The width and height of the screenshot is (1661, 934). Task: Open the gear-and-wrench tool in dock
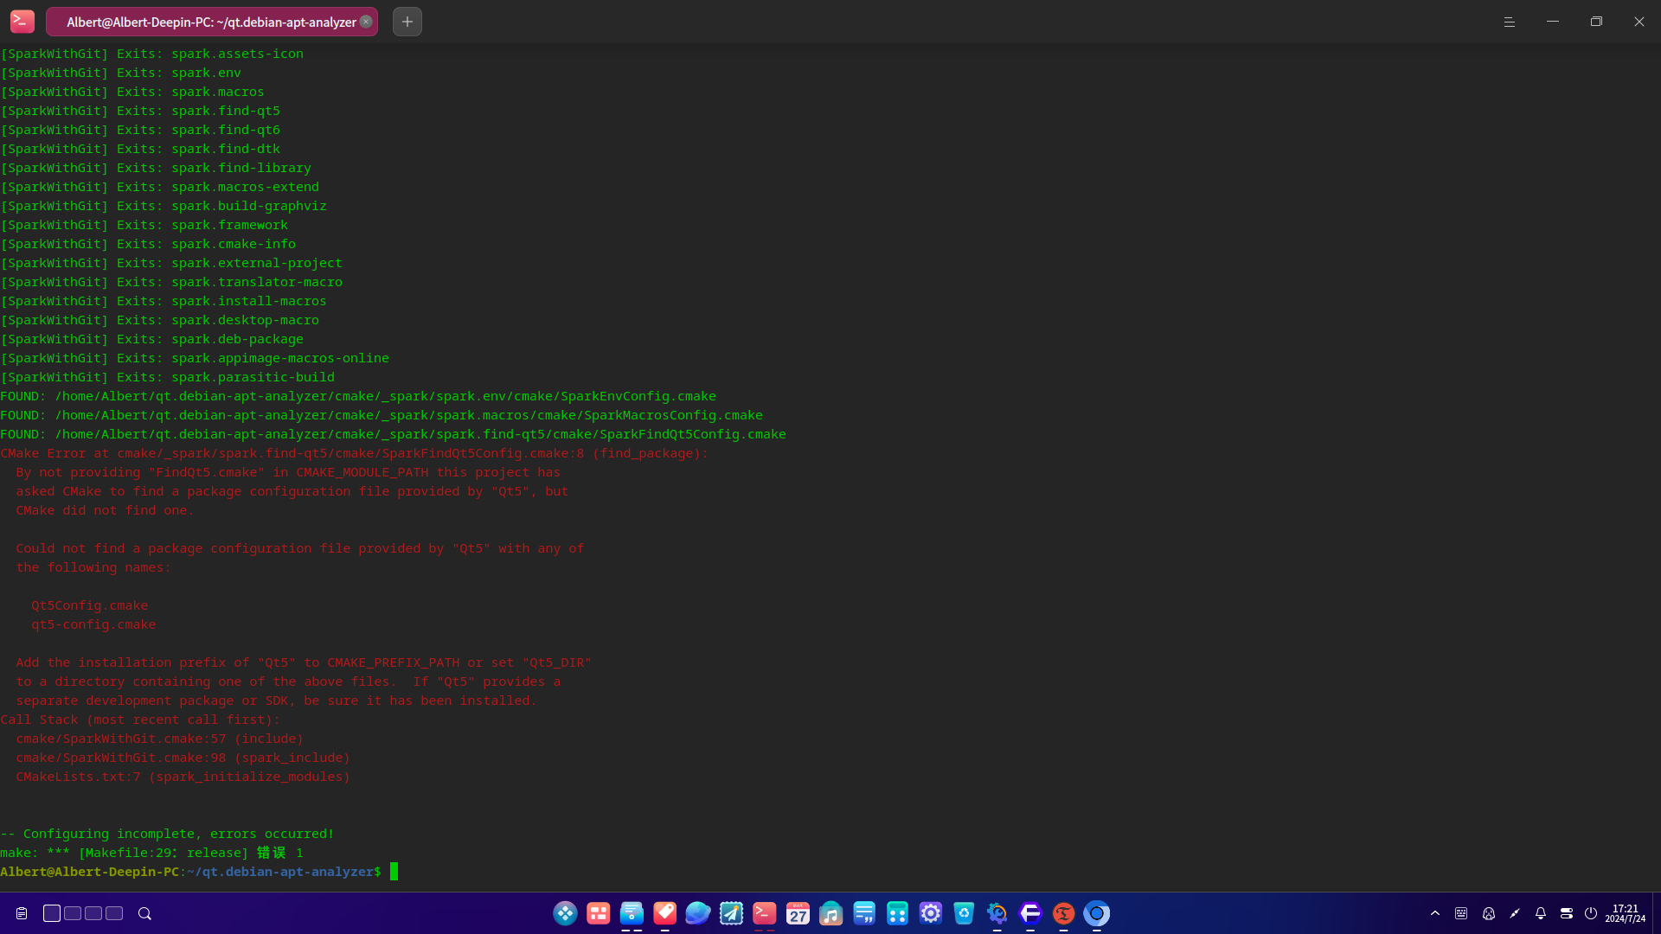[997, 913]
